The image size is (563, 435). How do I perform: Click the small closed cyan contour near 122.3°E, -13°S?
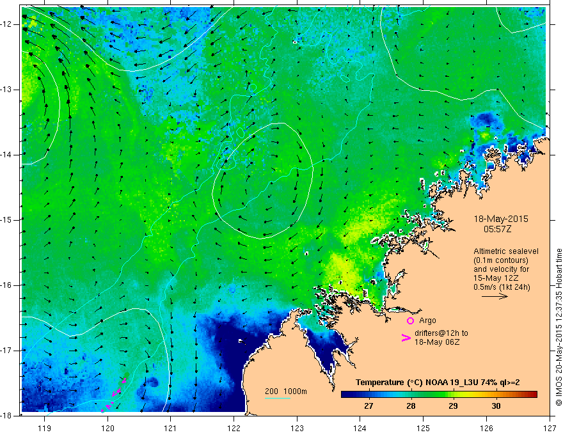(253, 87)
